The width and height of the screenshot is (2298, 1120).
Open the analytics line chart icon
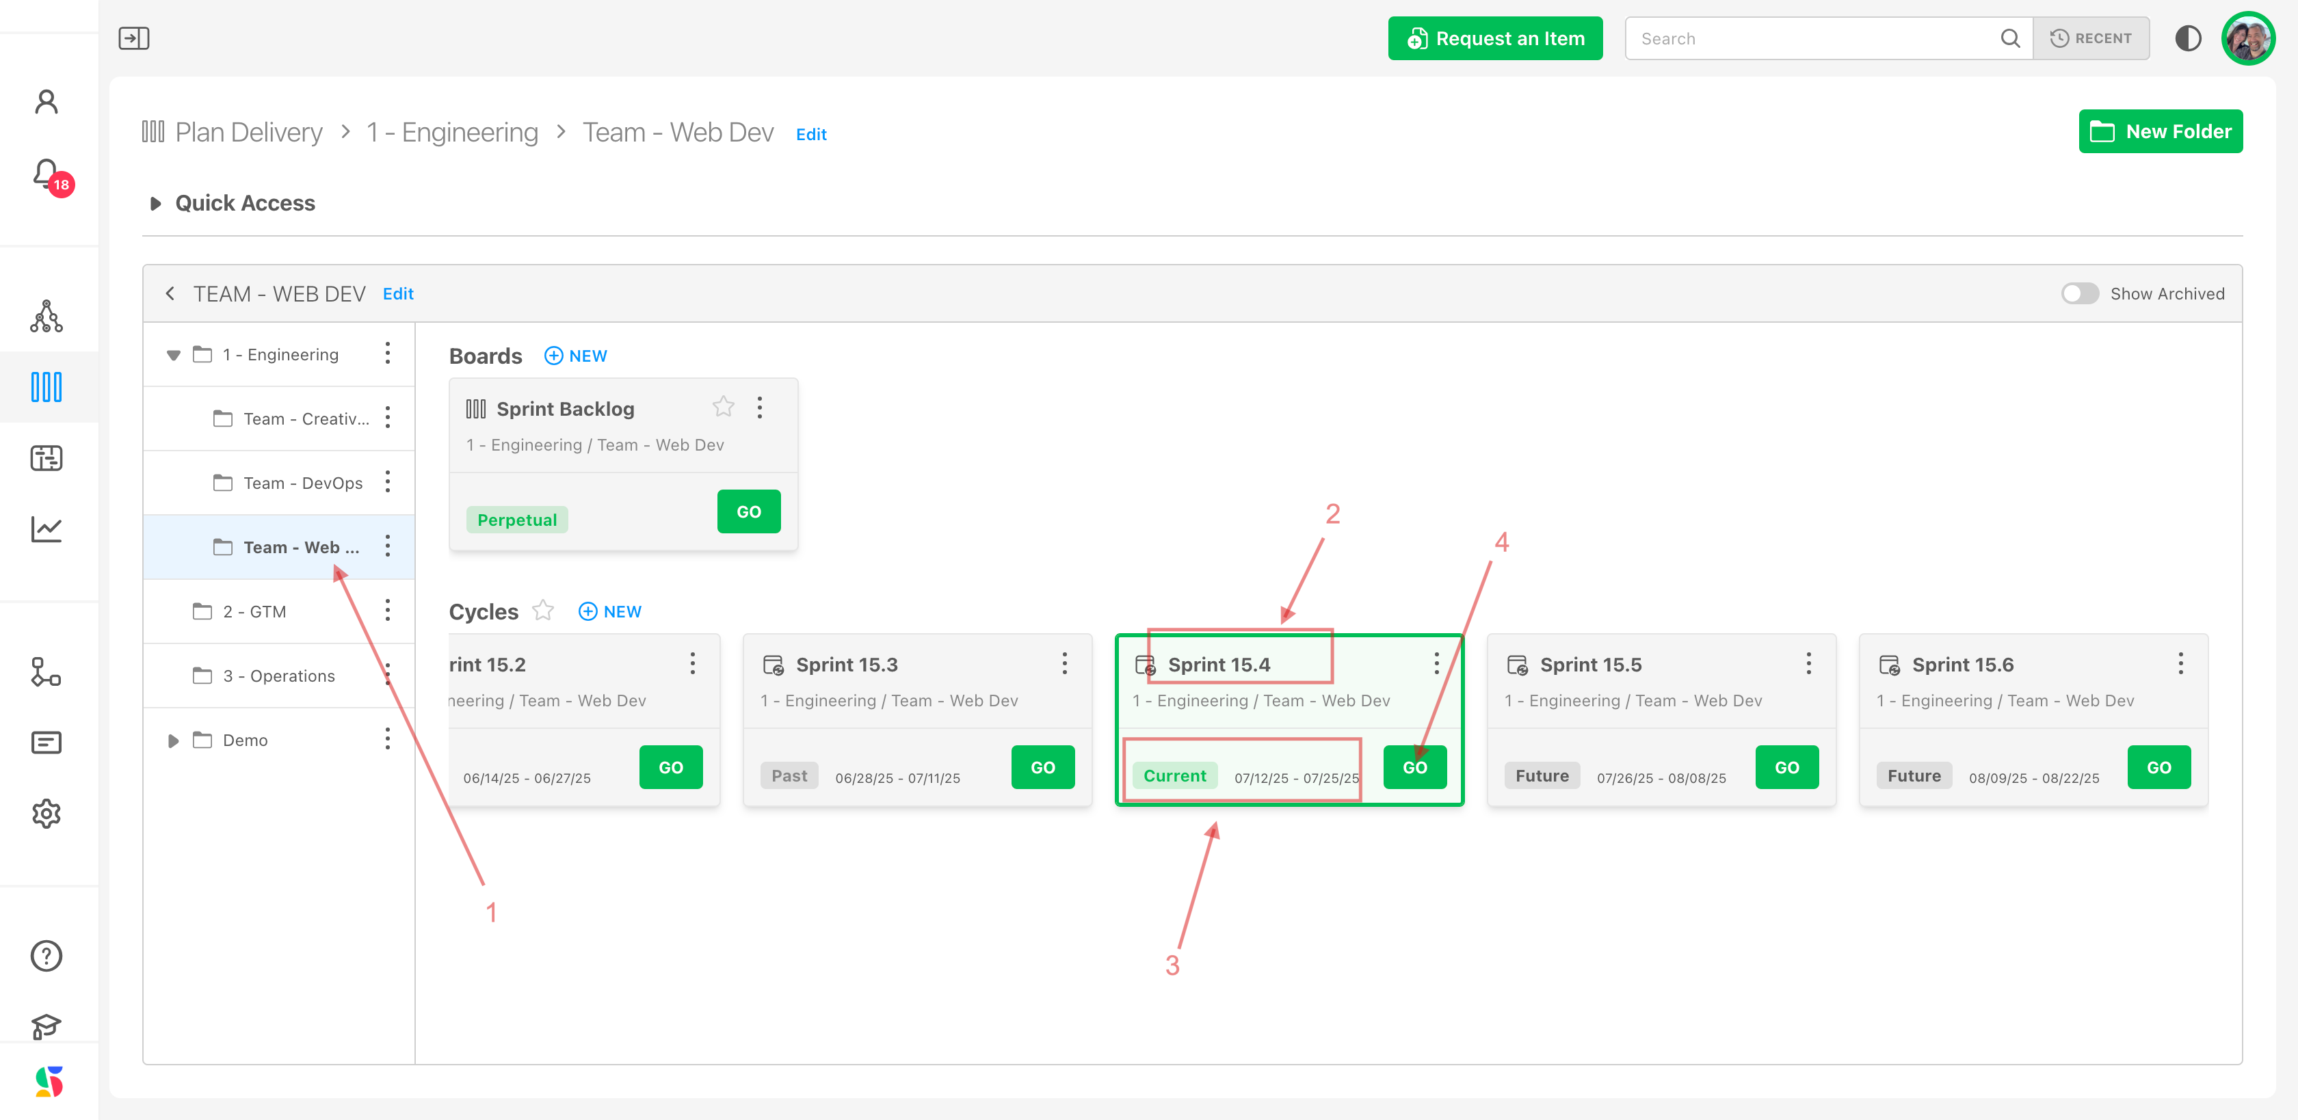point(47,529)
